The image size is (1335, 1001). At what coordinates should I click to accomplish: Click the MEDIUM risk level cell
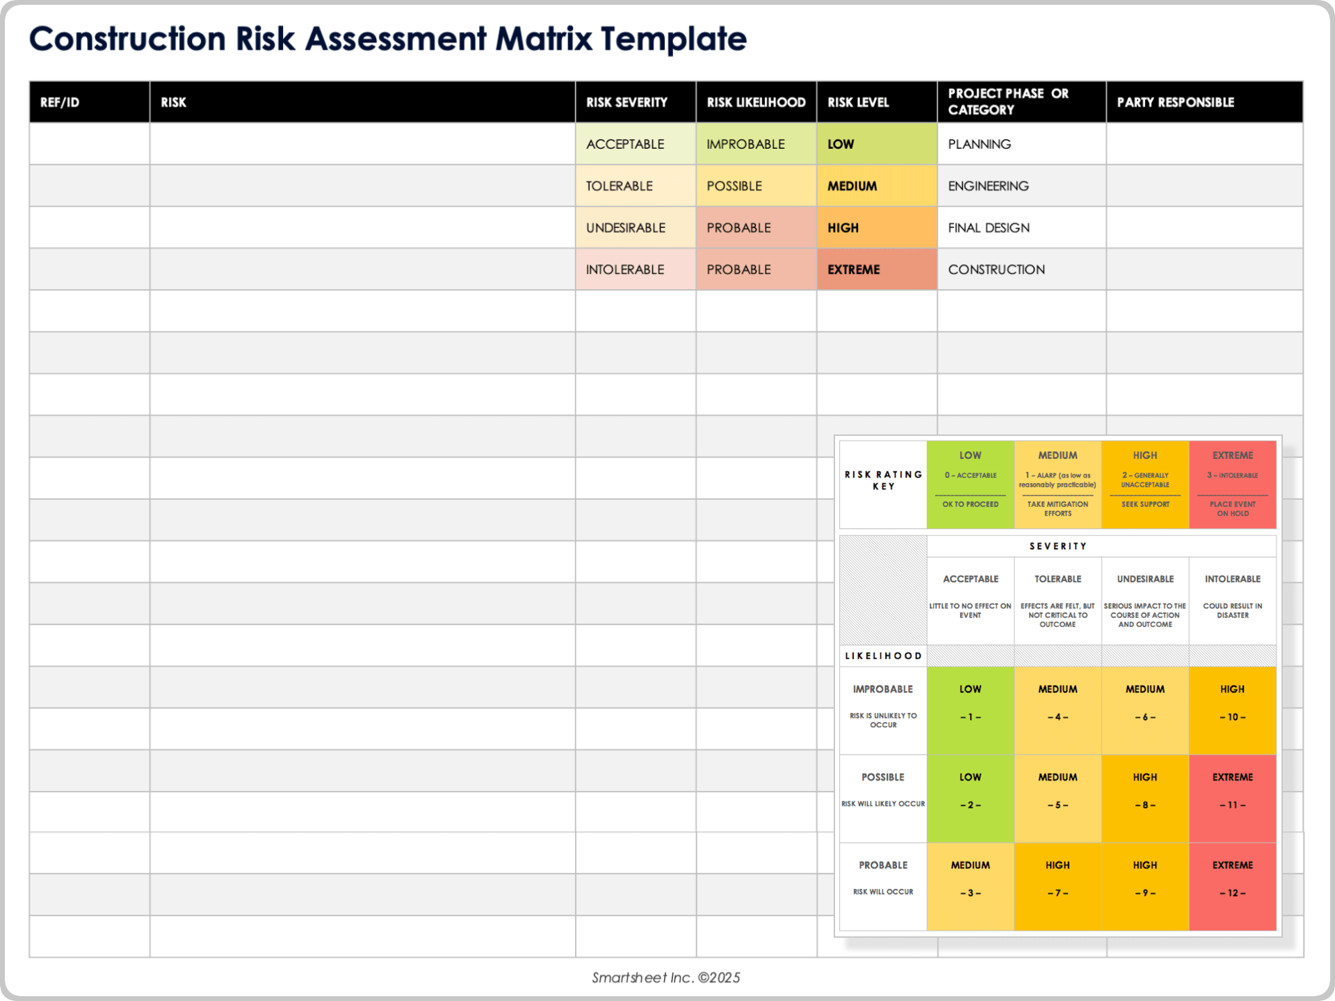(x=851, y=186)
